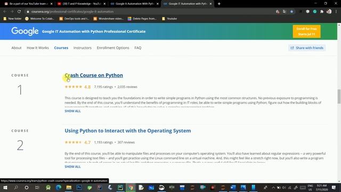Screen dimensions: 341x192
Task: Click the volume speaker tray icon
Action: point(284,188)
